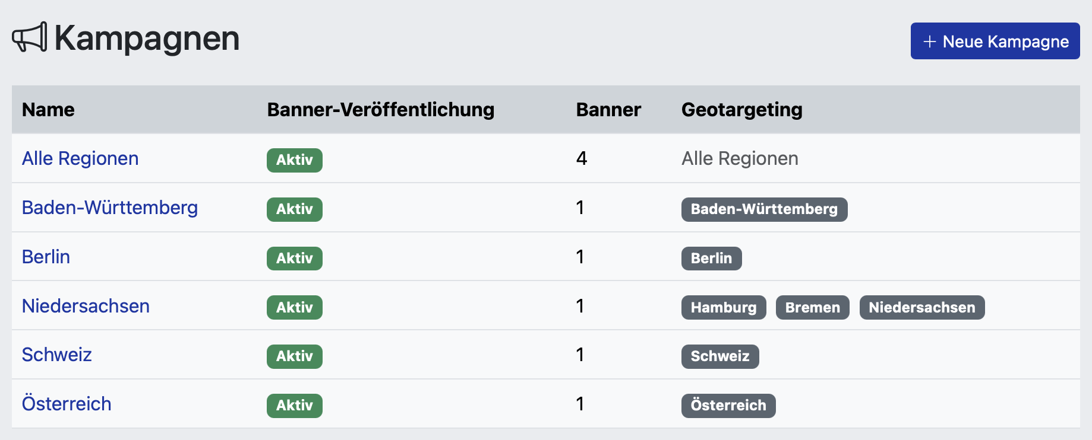Open the Niedersachsen campaign link
Image resolution: width=1092 pixels, height=440 pixels.
86,307
